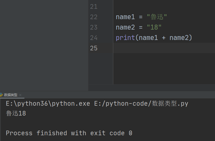This screenshot has height=141, width=215.
Task: Click gutter line number 21
Action: pyautogui.click(x=94, y=7)
